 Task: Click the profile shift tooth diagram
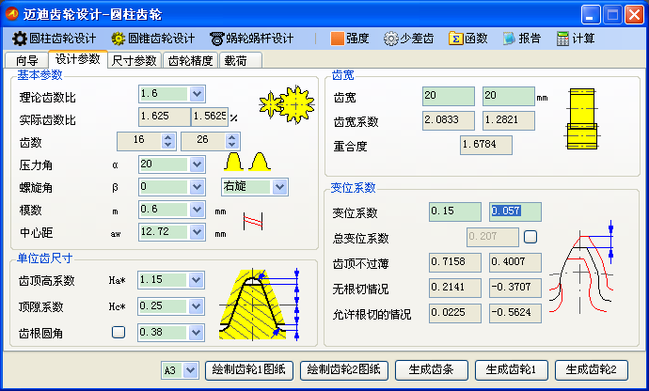[581, 267]
